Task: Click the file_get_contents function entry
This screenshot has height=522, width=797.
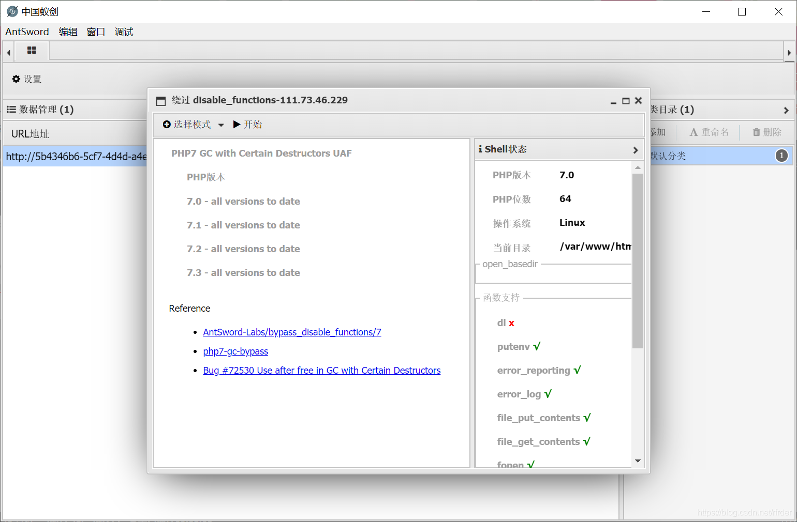Action: tap(543, 442)
